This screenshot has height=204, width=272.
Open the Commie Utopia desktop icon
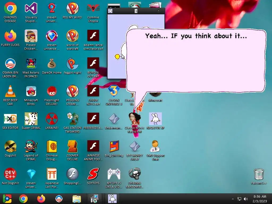93,12
